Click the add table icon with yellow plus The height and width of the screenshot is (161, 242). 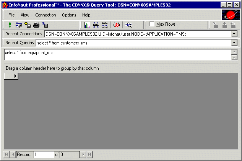tap(28, 25)
